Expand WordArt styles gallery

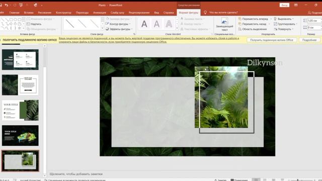(177, 28)
